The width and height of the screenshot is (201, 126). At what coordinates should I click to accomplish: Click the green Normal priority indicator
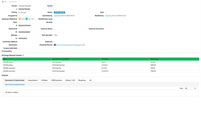pos(19,13)
